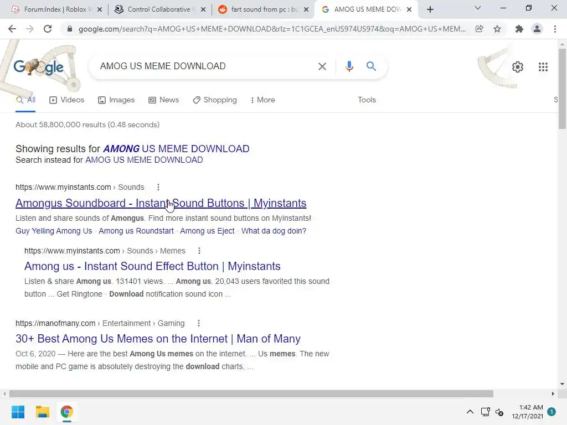567x425 pixels.
Task: Open a new browser tab
Action: tap(430, 9)
